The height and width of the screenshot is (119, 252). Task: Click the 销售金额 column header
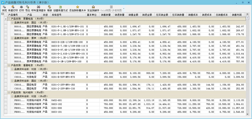click(x=134, y=15)
